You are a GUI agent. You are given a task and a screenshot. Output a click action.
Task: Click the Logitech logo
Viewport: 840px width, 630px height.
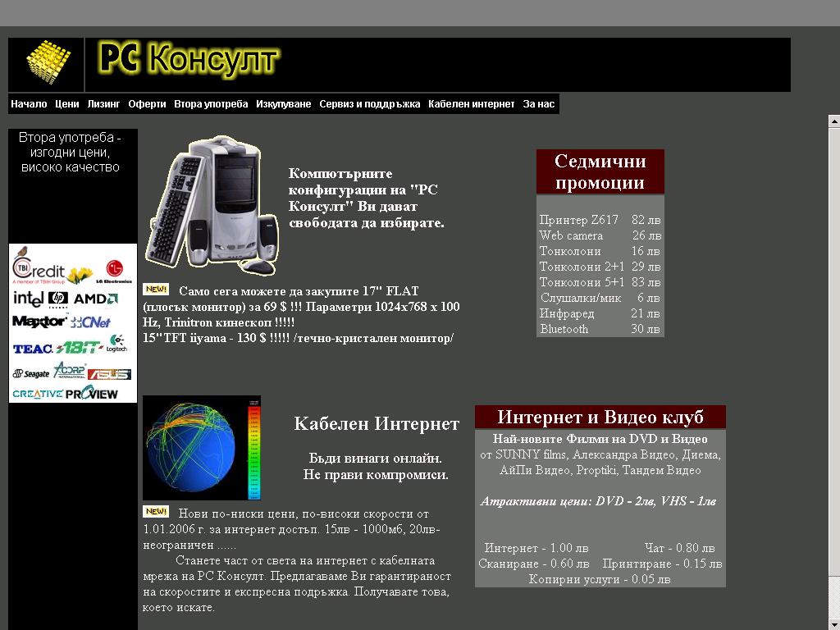pos(116,344)
